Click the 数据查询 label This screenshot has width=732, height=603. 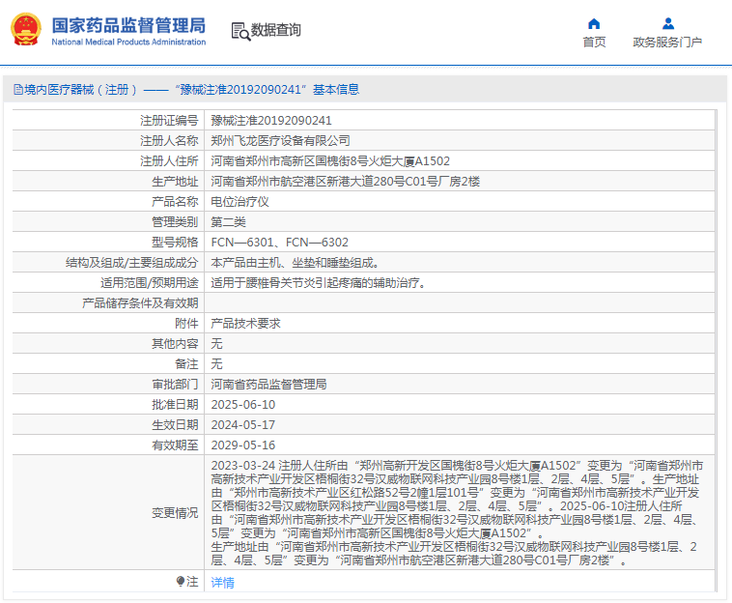[275, 30]
